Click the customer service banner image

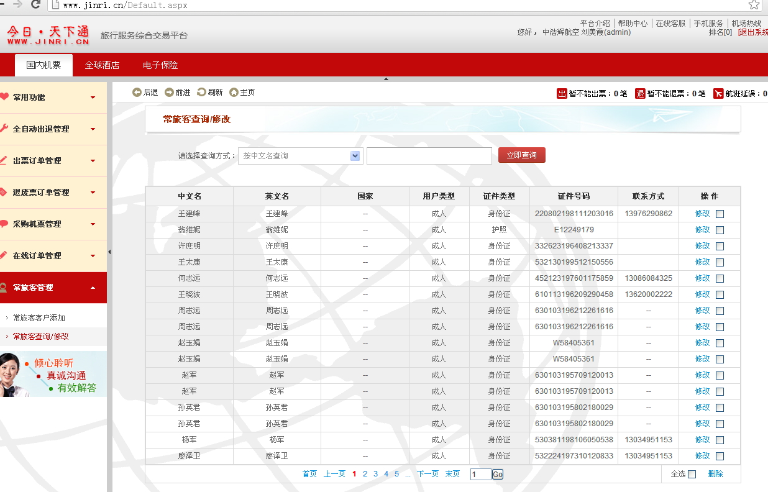(x=53, y=374)
